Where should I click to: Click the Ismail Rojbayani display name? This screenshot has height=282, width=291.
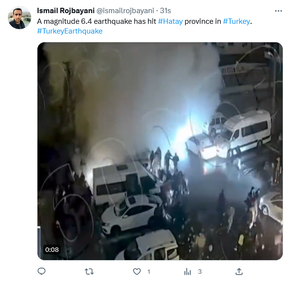(66, 11)
